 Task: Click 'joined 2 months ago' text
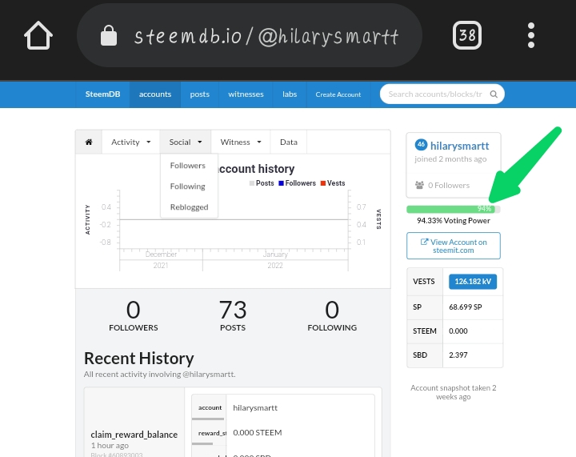coord(450,159)
